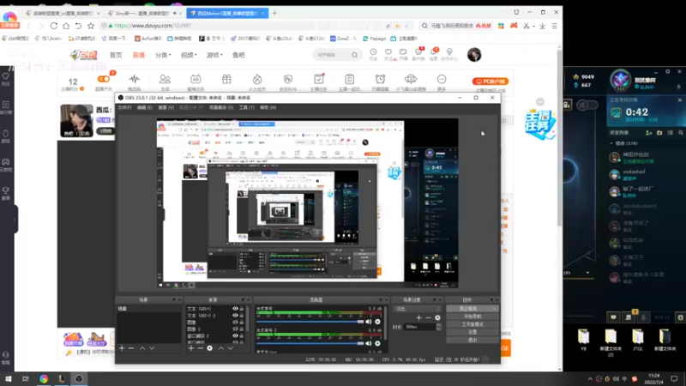Open the 工具(T) menu in OBS
Screen dimensions: 686x386
click(x=246, y=107)
